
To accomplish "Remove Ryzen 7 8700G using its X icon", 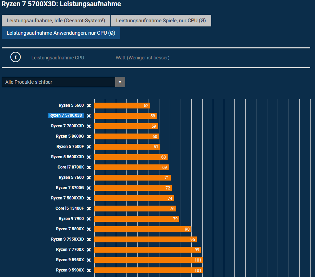I will (x=89, y=188).
